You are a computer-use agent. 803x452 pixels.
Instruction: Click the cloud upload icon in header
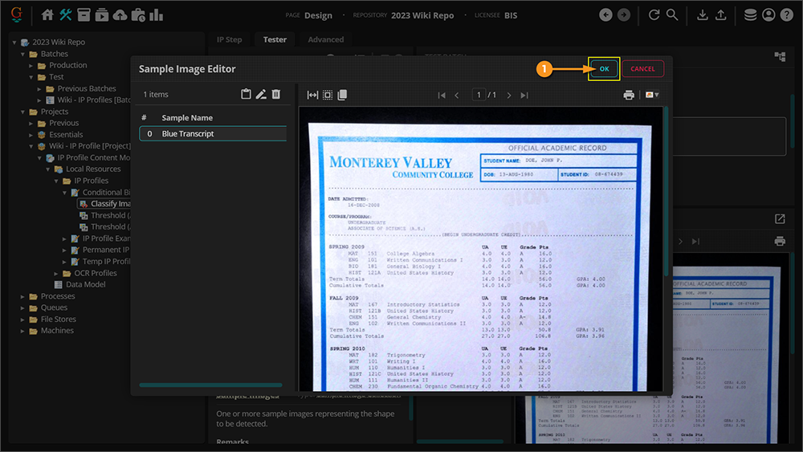coord(120,15)
